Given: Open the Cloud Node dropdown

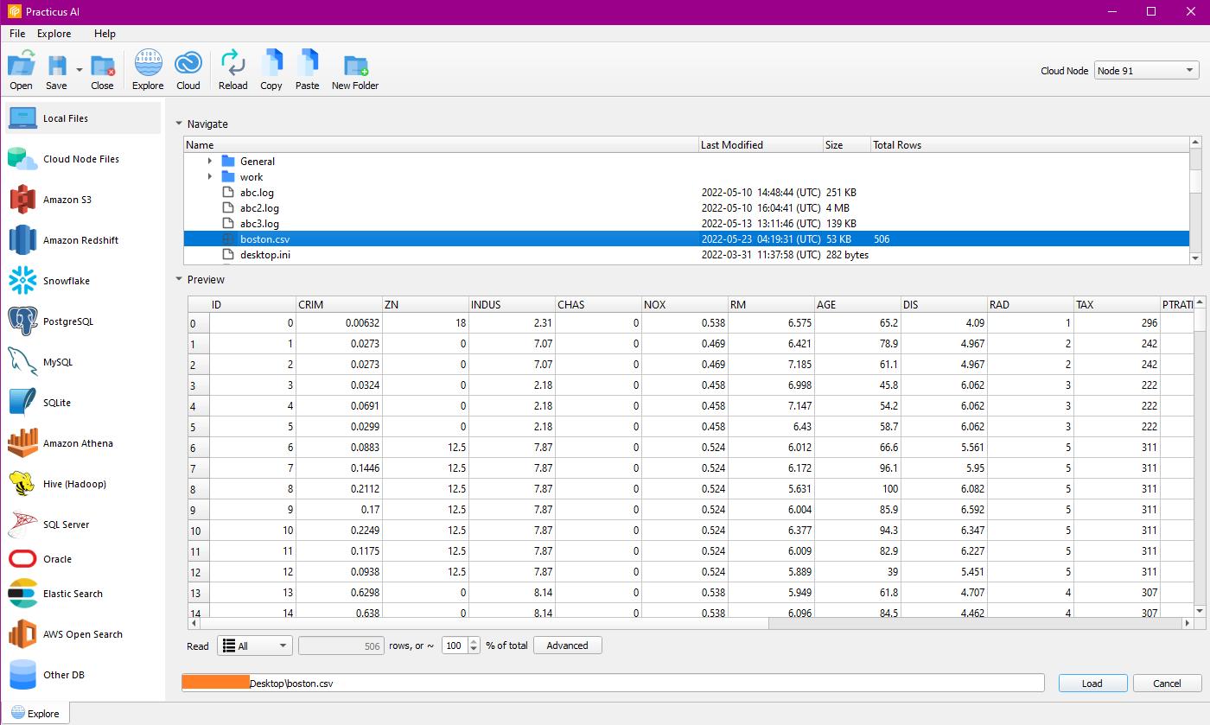Looking at the screenshot, I should pos(1146,71).
